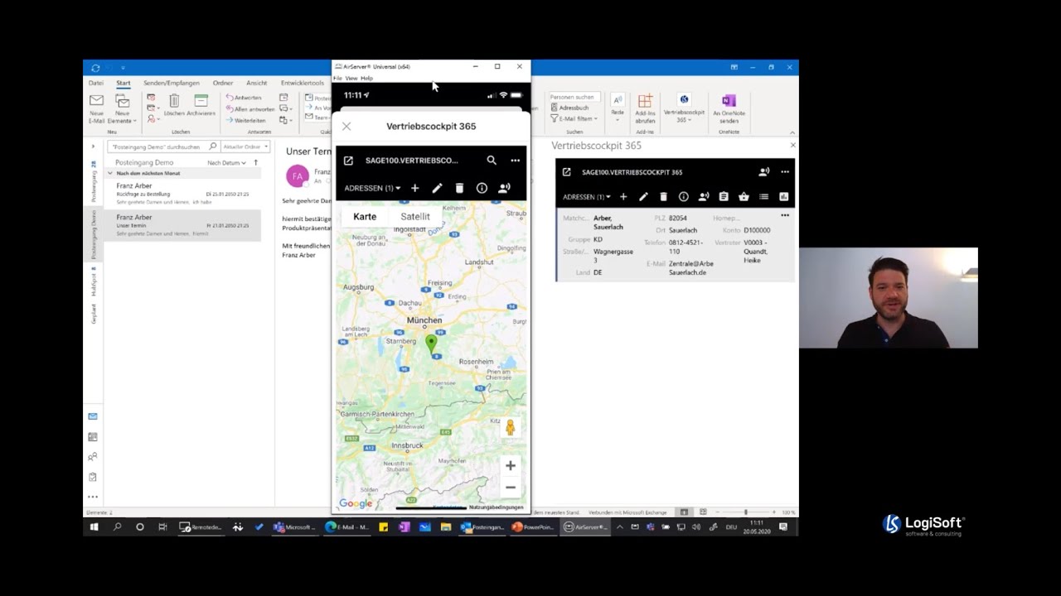Open the Aktueller Ordner search scope dropdown
The width and height of the screenshot is (1061, 596).
coord(245,147)
